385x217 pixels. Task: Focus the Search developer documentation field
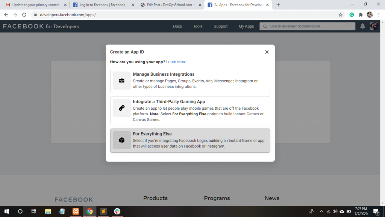(x=308, y=26)
